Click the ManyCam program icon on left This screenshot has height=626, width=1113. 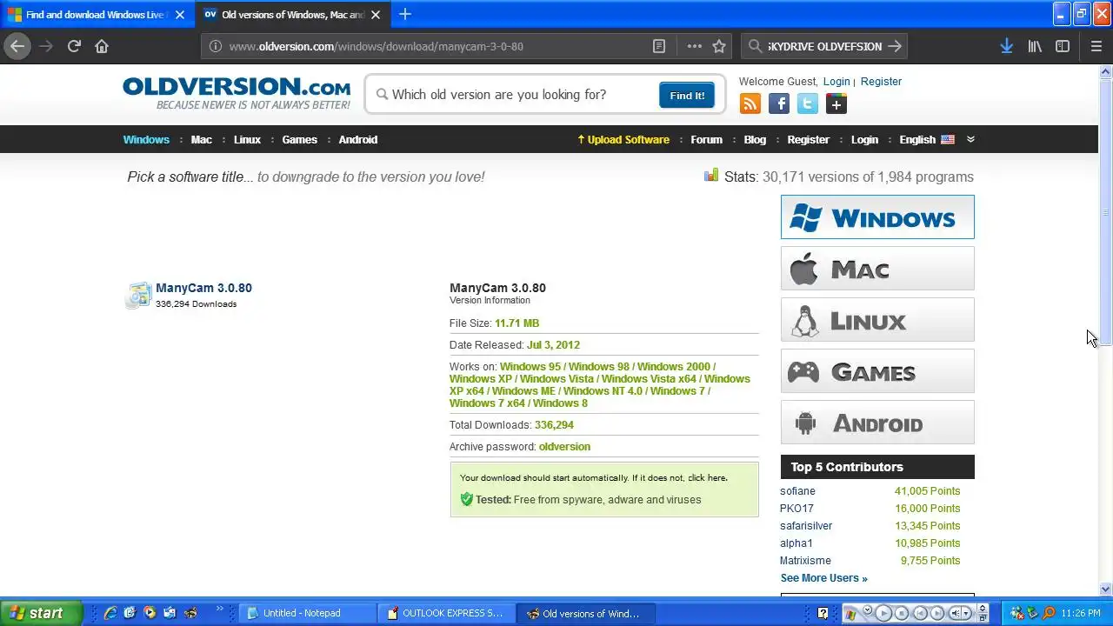(138, 296)
